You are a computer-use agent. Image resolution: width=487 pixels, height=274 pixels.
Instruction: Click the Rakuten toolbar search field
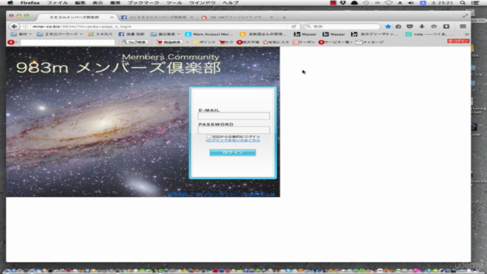68,42
